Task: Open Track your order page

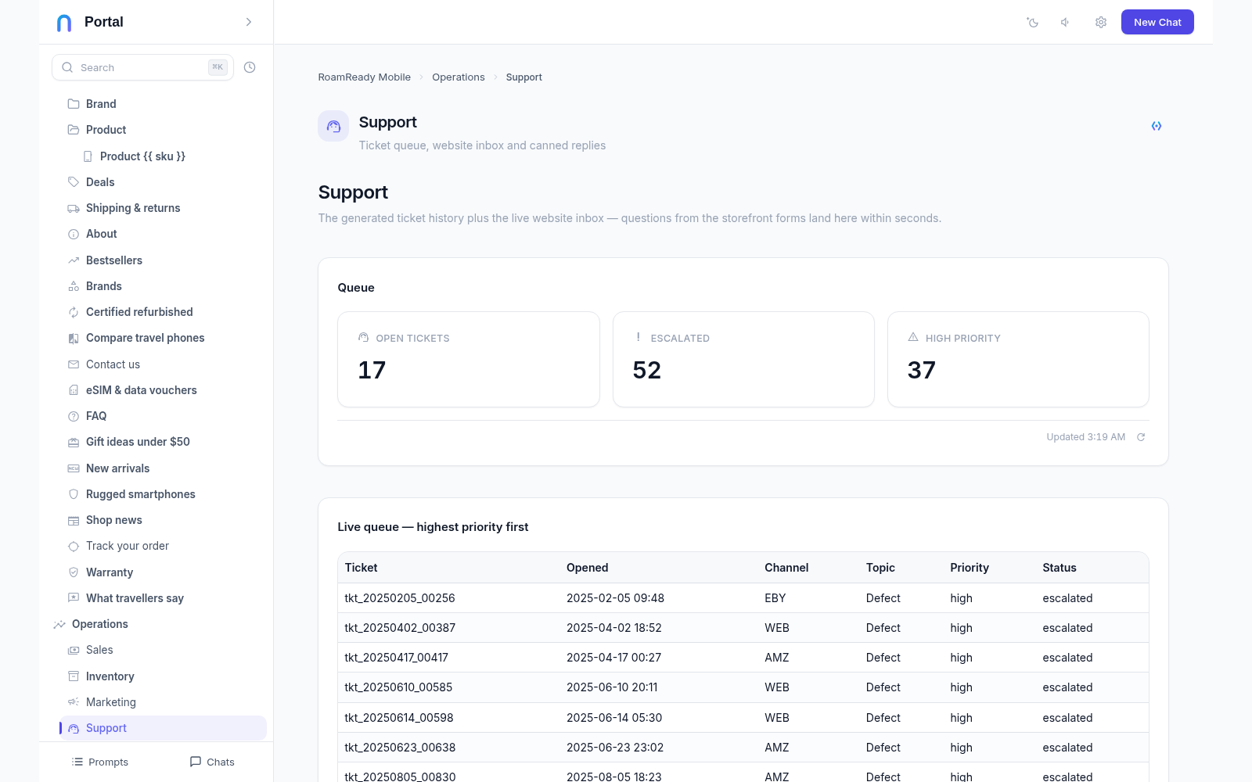Action: coord(128,546)
